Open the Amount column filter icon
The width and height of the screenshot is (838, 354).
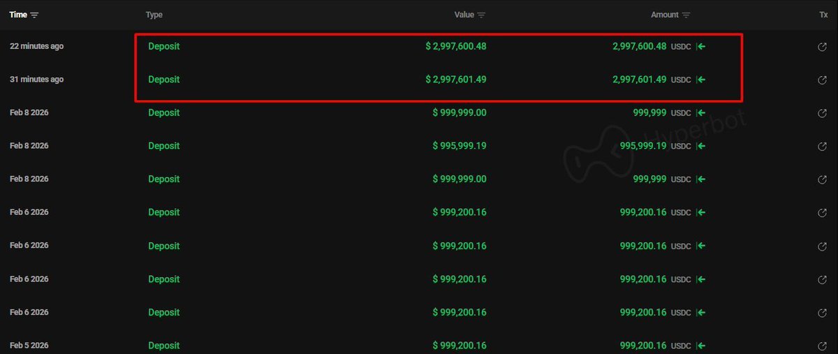click(686, 15)
